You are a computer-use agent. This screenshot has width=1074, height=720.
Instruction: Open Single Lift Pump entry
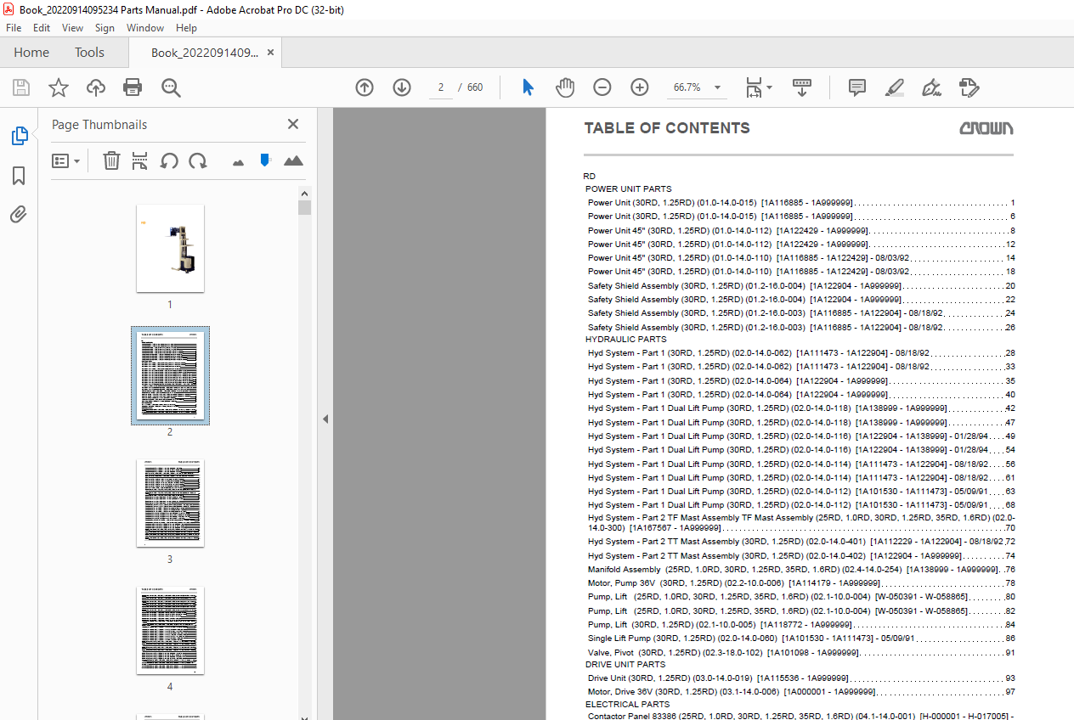(x=801, y=638)
